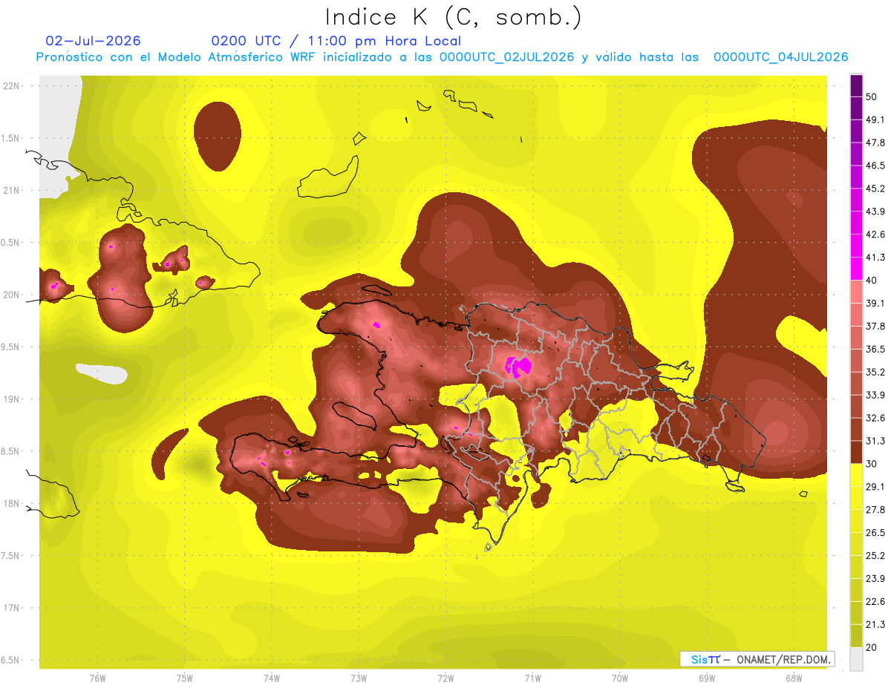Select the legend value "42.6"
The image size is (891, 688).
(875, 235)
